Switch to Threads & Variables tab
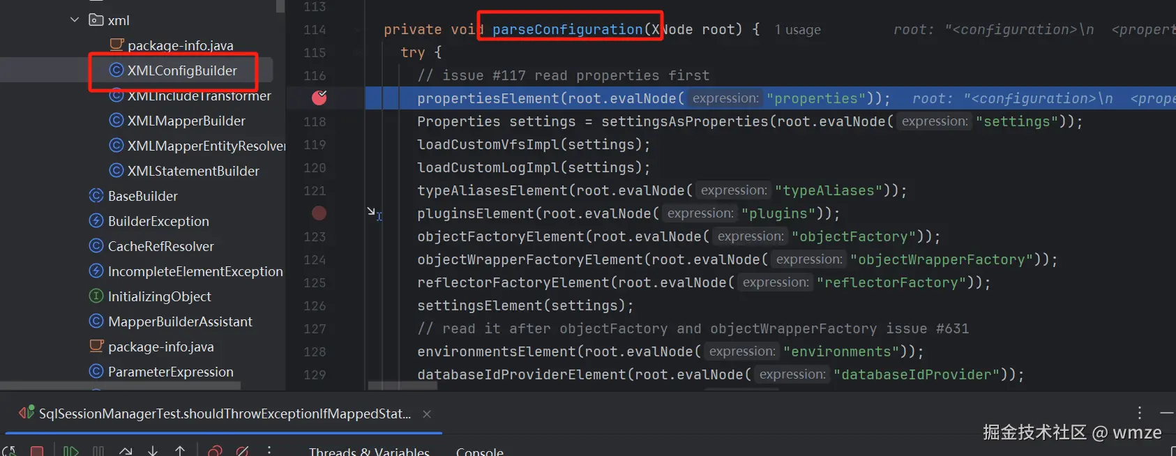 point(369,452)
